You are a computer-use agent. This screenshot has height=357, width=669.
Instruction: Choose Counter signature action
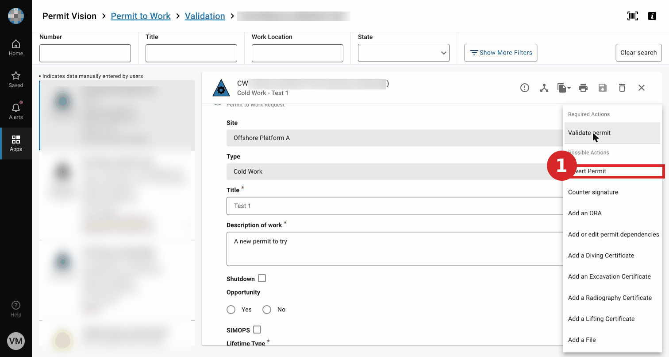pos(612,192)
